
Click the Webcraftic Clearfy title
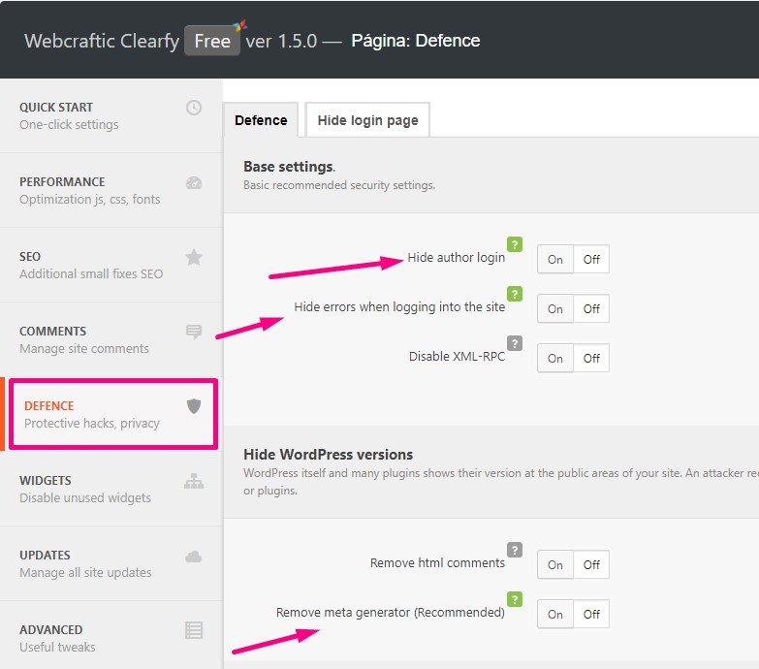[x=102, y=41]
